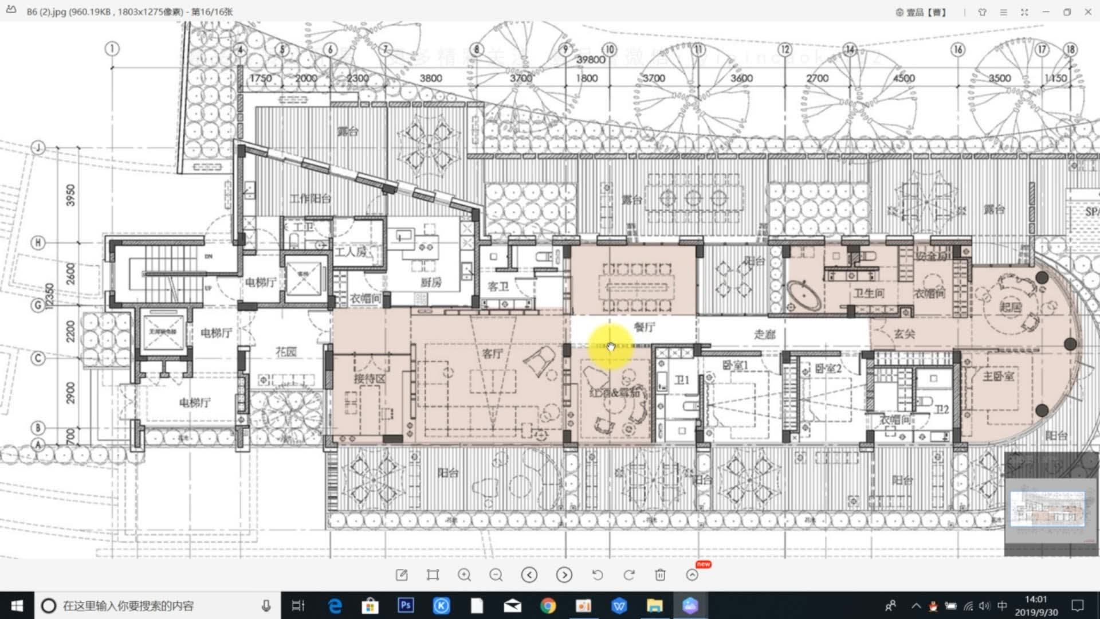This screenshot has height=619, width=1100.
Task: Show hidden system tray icons
Action: tap(916, 606)
